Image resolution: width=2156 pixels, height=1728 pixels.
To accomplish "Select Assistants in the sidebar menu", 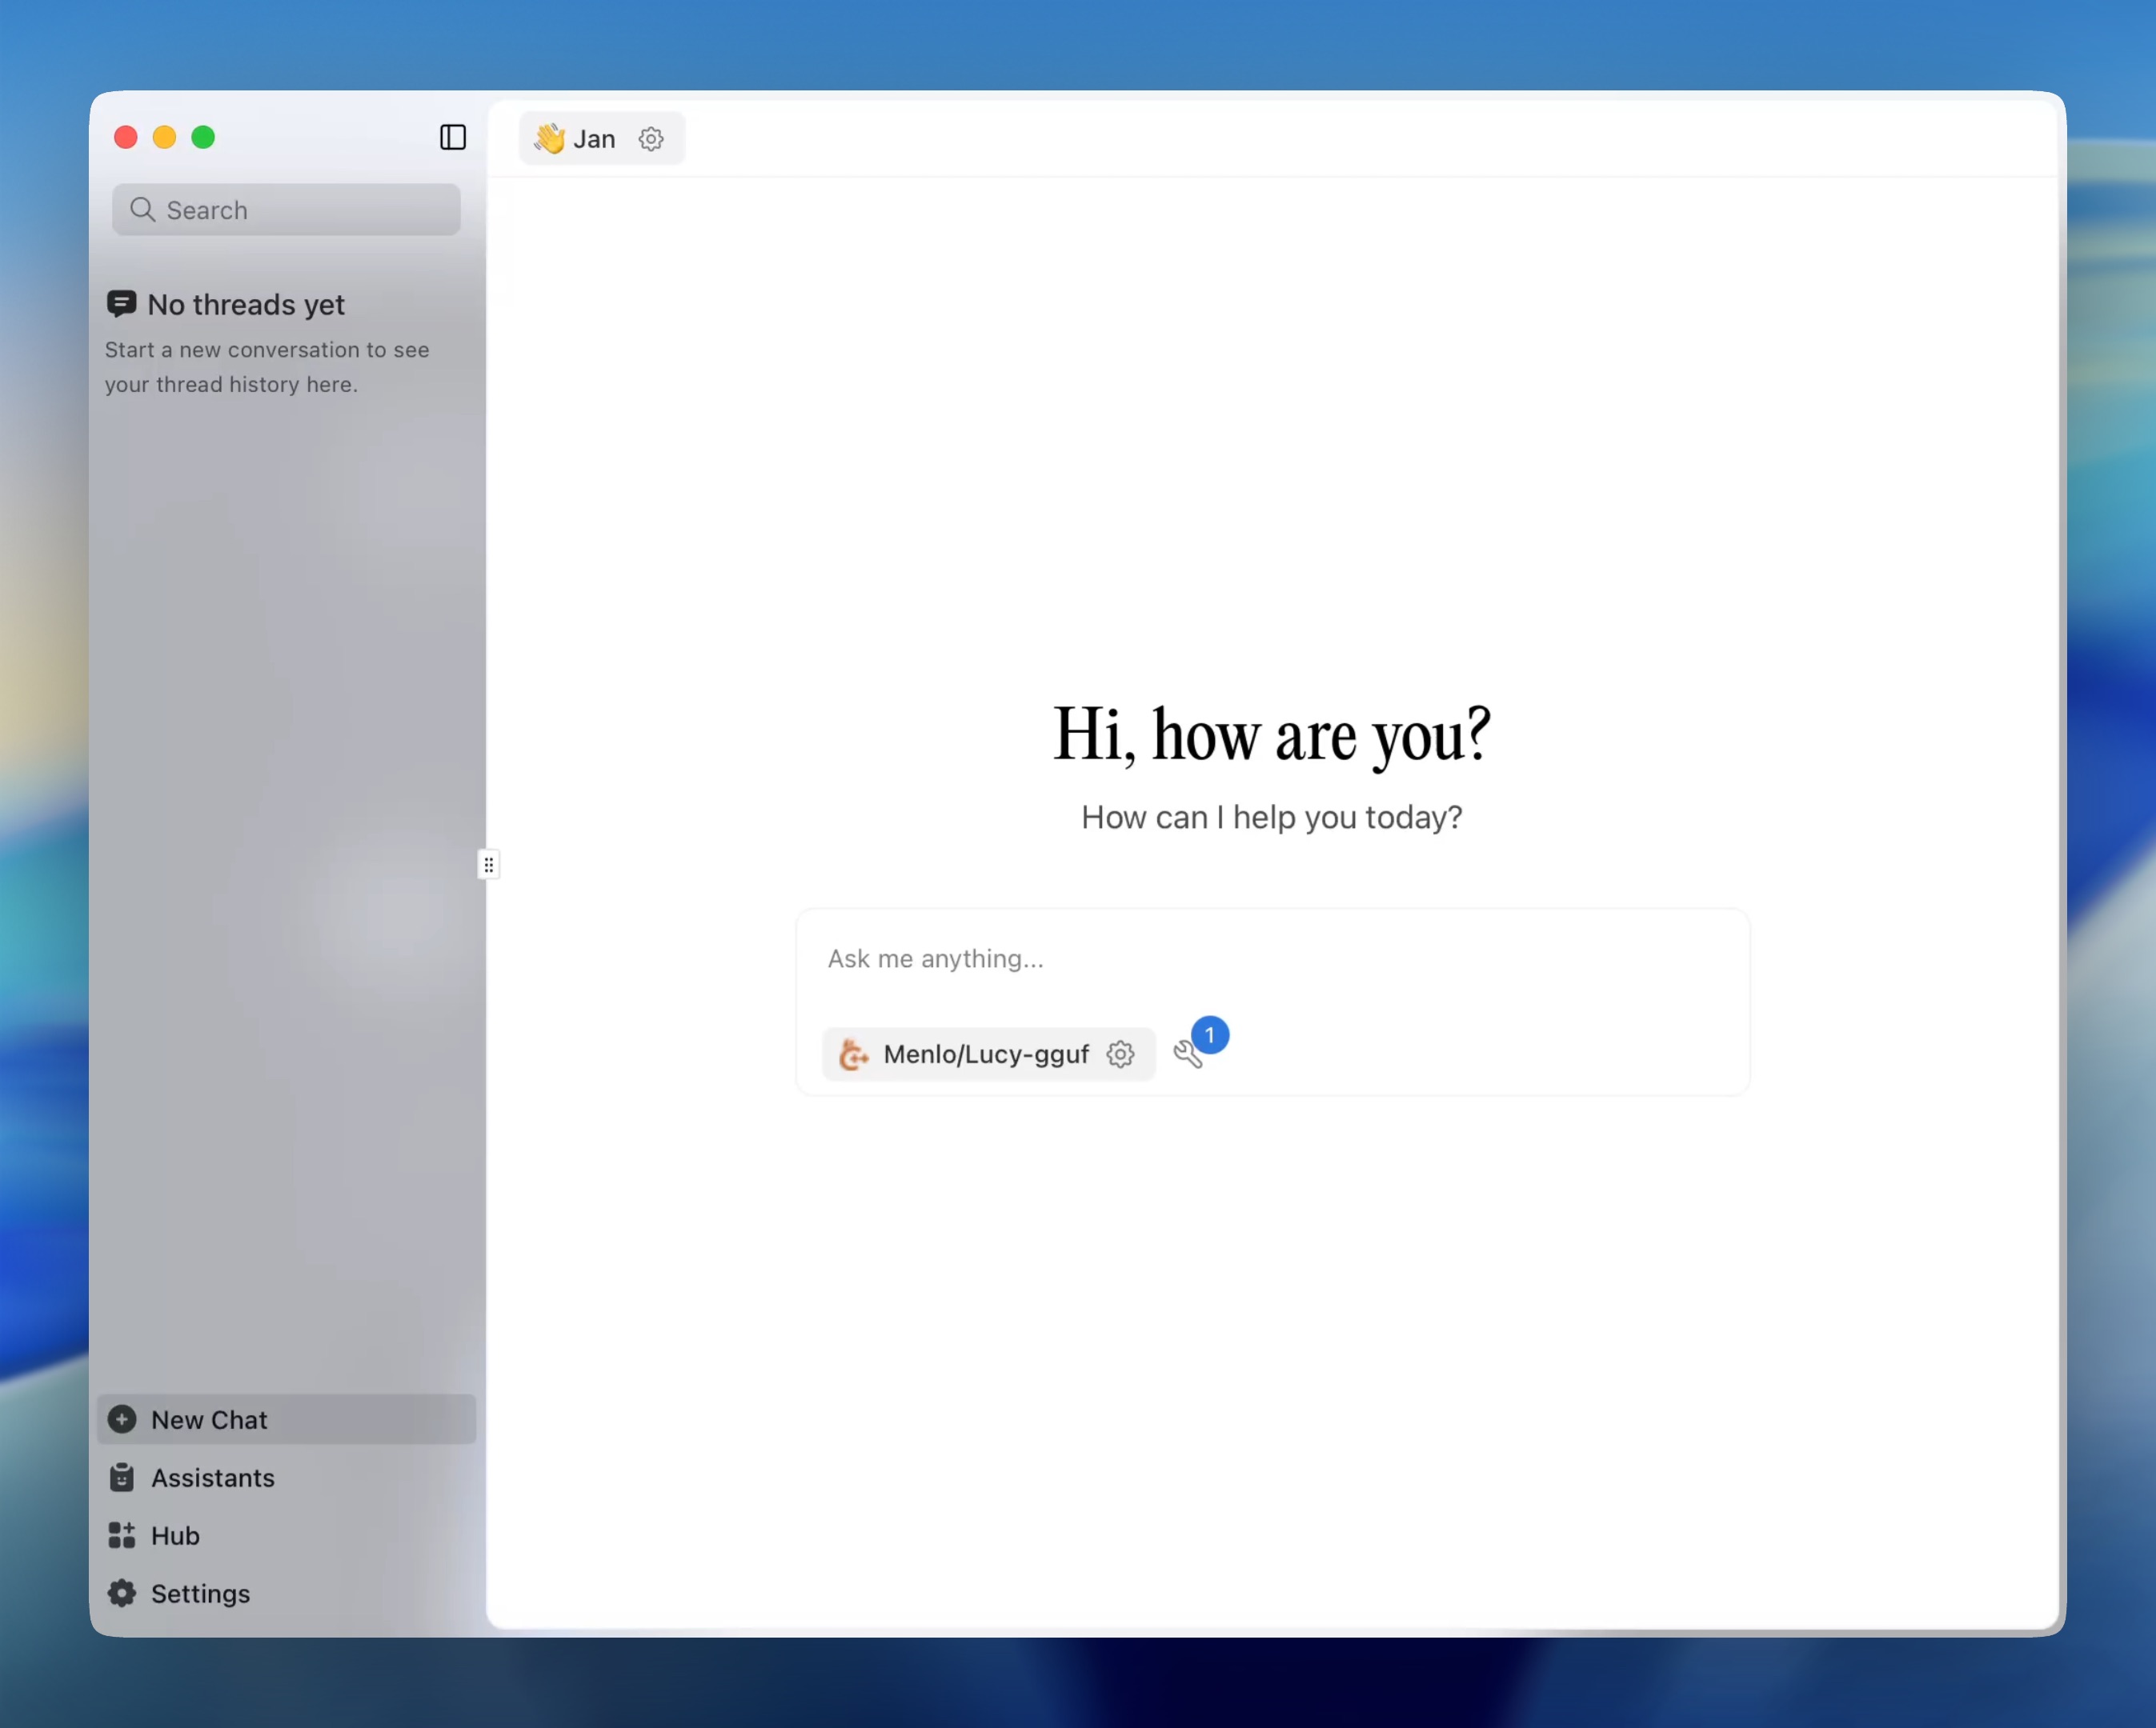I will click(212, 1478).
